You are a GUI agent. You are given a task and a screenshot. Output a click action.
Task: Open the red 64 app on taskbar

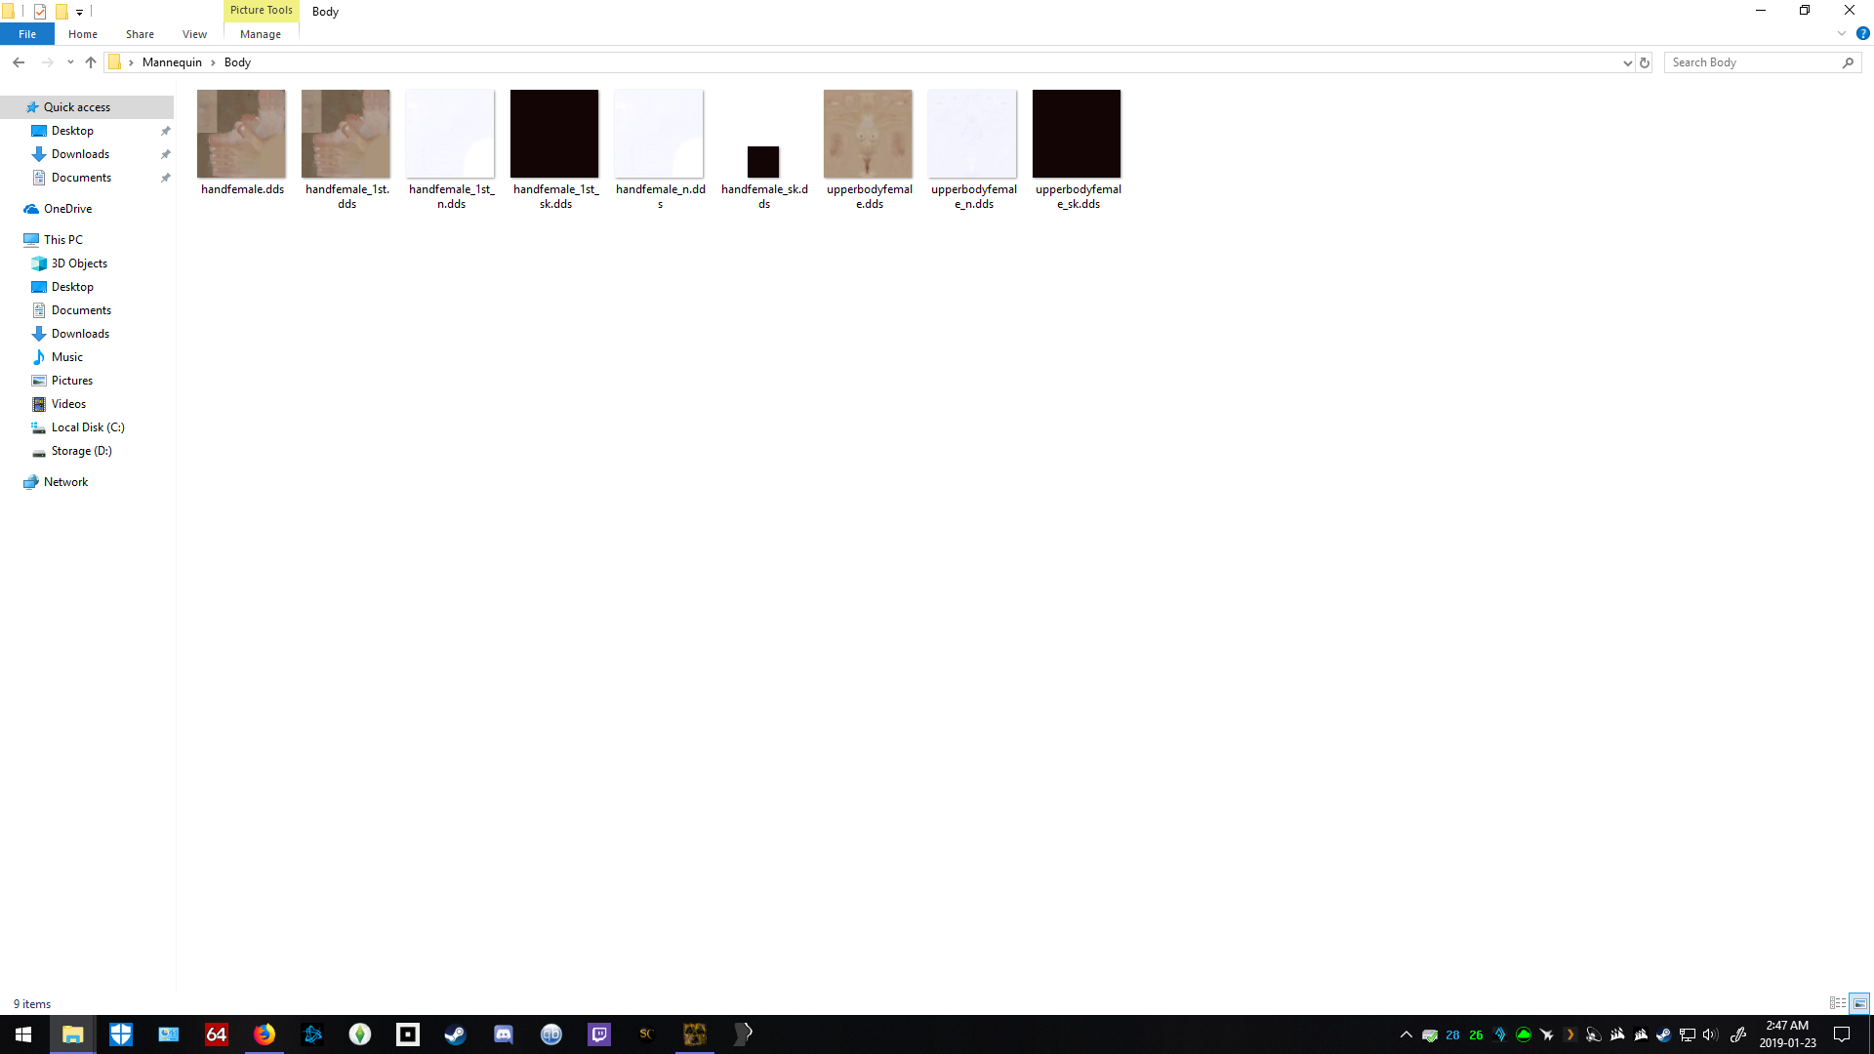[216, 1034]
